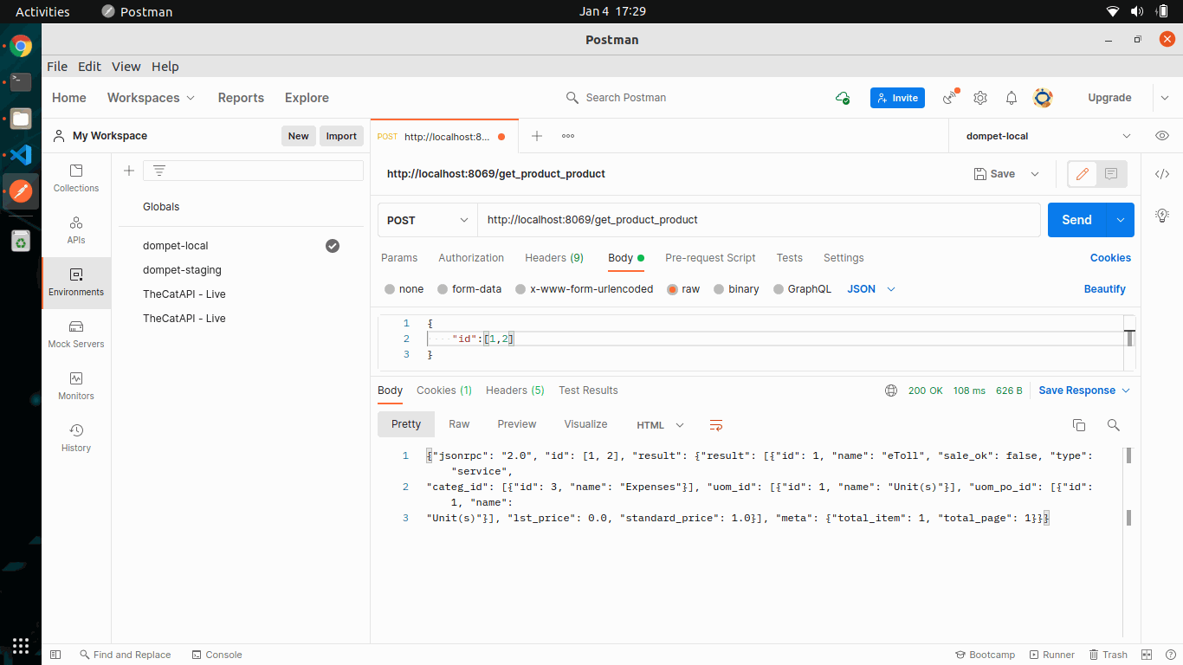Click the environment quick look eye icon
Viewport: 1183px width, 665px height.
pos(1162,136)
